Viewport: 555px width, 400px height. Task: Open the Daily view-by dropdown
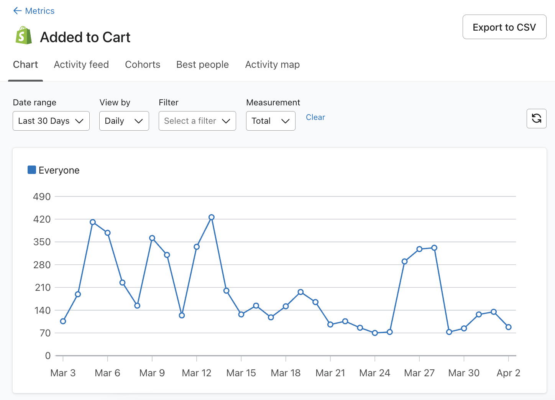[124, 121]
